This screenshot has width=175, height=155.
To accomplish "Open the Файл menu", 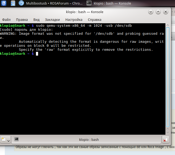I will point(6,20).
